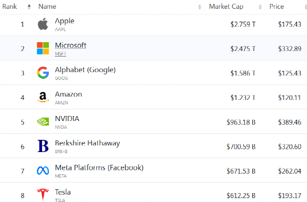Click the Microsoft four-square logo
The height and width of the screenshot is (202, 307).
pos(43,48)
